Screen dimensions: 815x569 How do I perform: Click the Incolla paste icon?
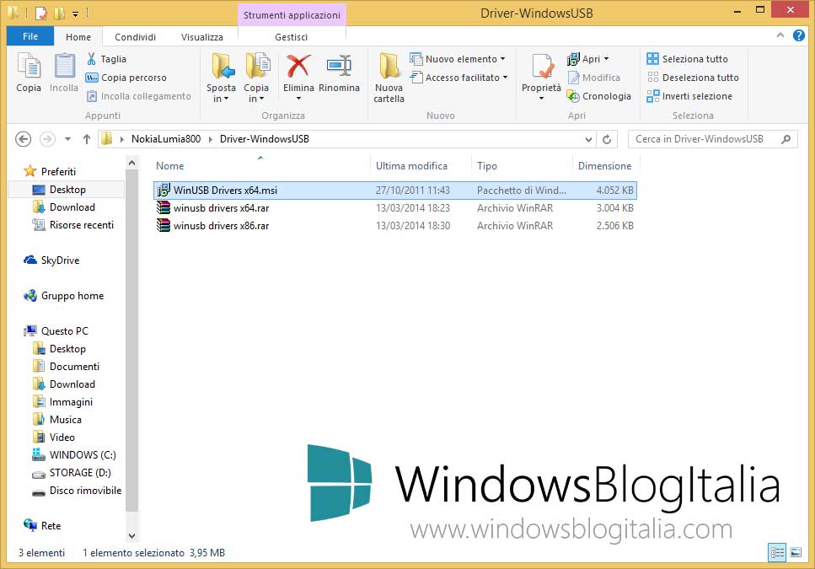(64, 72)
